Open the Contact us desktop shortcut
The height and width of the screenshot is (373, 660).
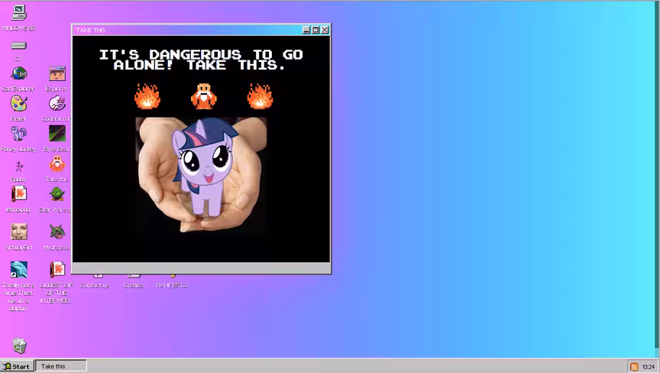(95, 285)
